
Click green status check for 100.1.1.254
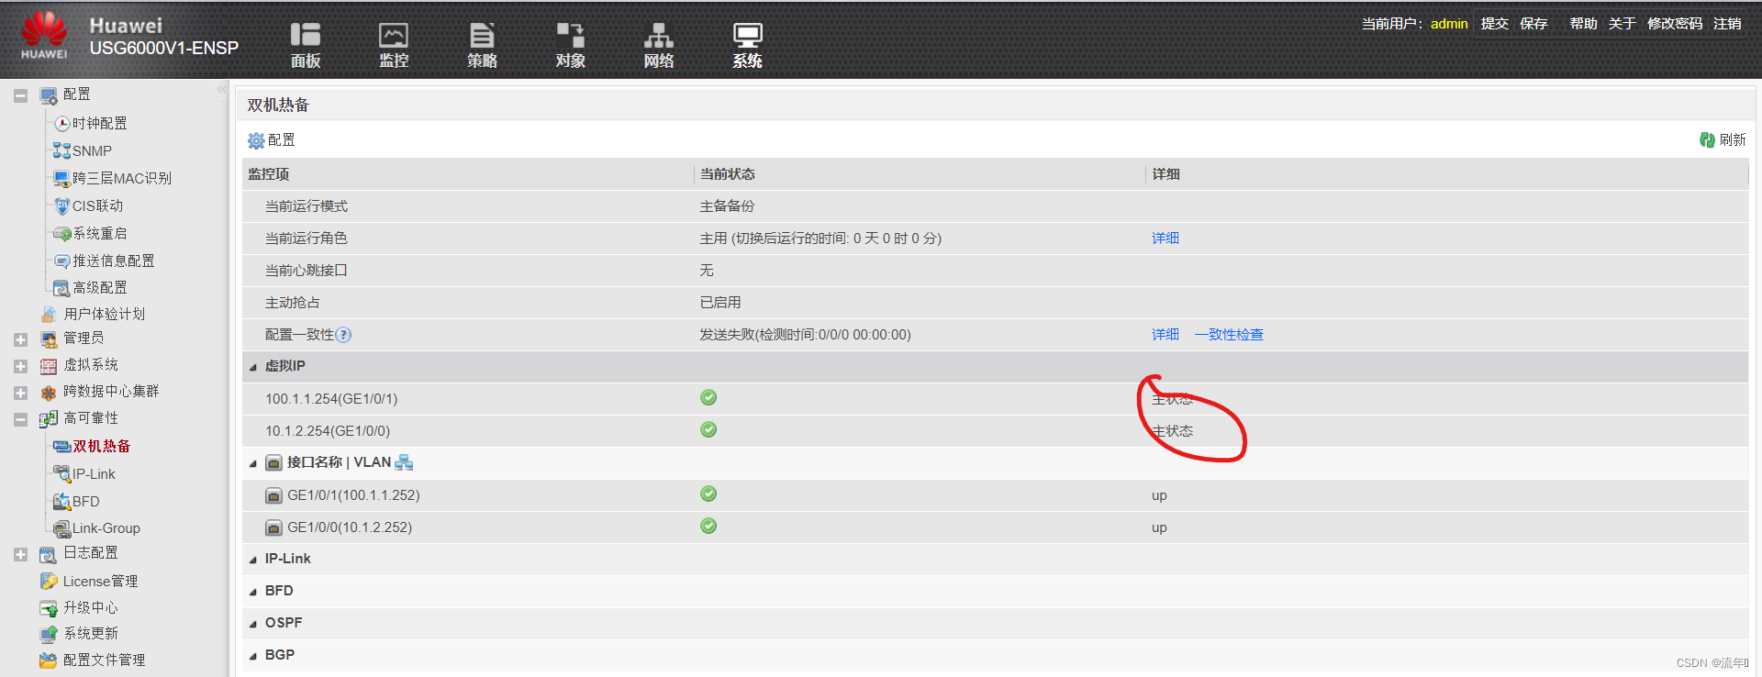click(708, 397)
